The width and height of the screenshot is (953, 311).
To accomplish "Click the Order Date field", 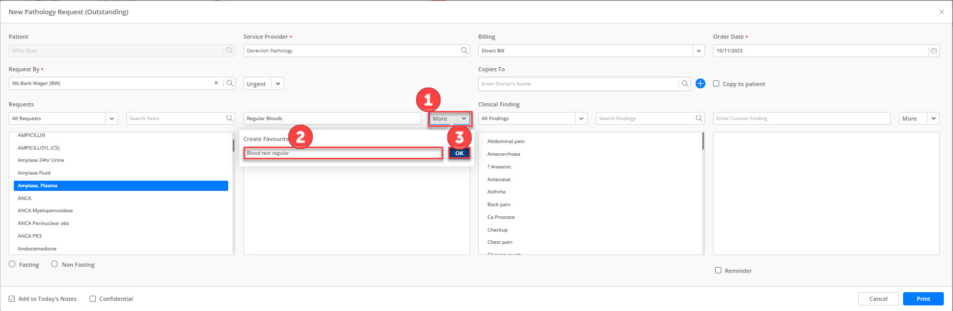I will [820, 51].
